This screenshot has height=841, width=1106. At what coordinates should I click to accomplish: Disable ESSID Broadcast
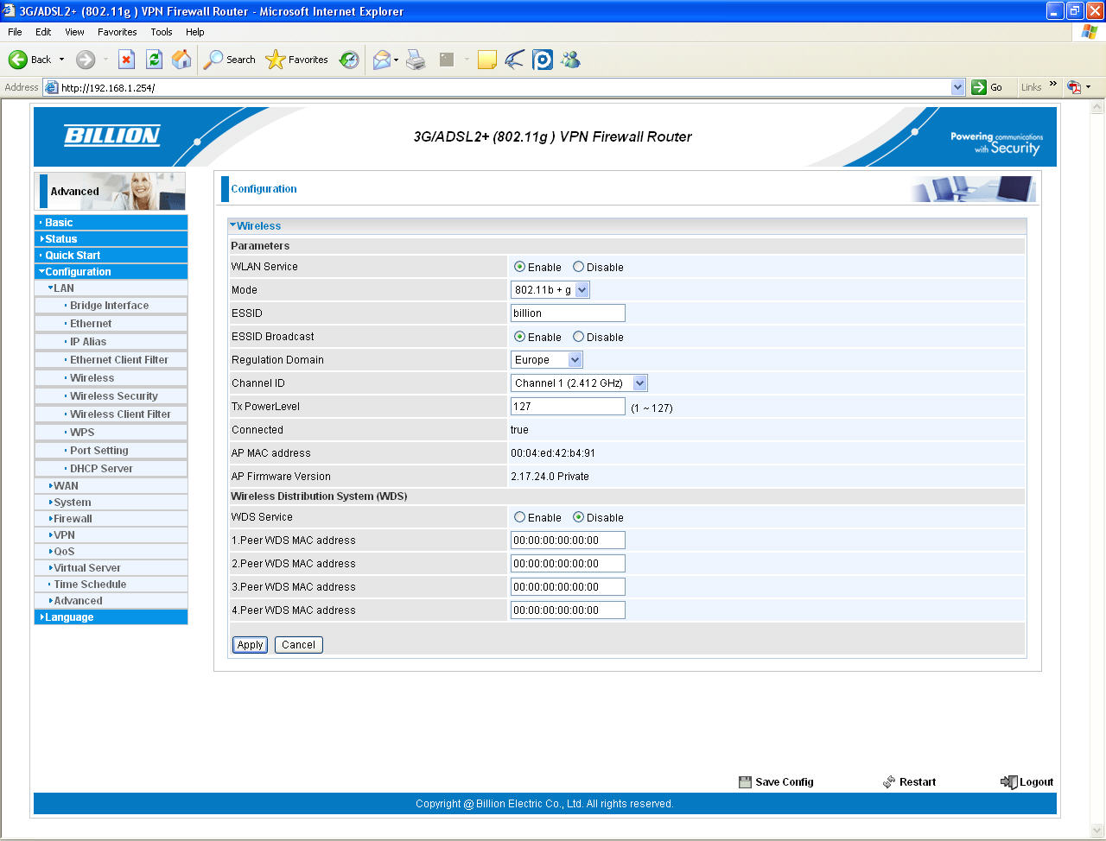pos(578,337)
